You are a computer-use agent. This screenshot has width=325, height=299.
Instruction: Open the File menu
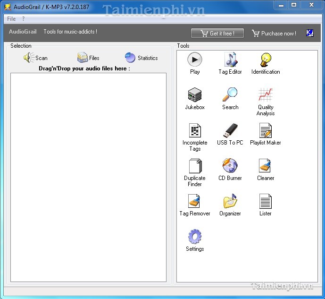click(11, 19)
